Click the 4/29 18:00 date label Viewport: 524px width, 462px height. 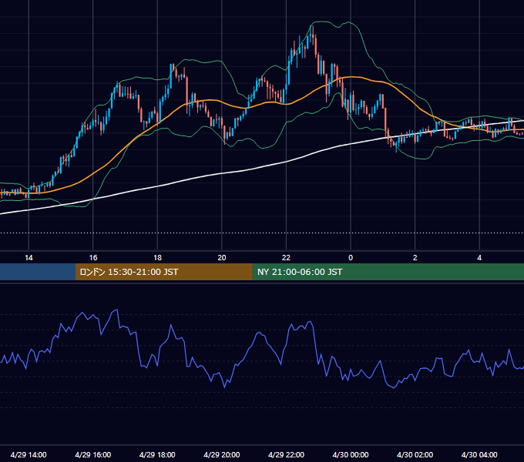click(157, 454)
